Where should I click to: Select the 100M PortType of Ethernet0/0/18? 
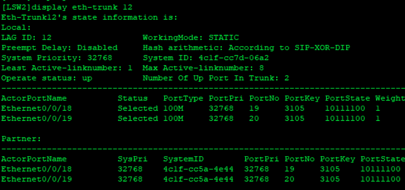point(173,109)
